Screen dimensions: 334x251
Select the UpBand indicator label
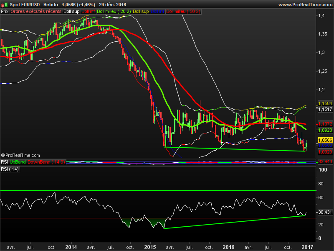pos(18,162)
